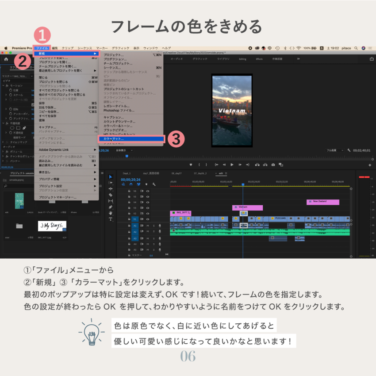Image resolution: width=376 pixels, height=376 pixels.
Task: Toggle insert/overwrite as nests option
Action: pyautogui.click(x=123, y=184)
